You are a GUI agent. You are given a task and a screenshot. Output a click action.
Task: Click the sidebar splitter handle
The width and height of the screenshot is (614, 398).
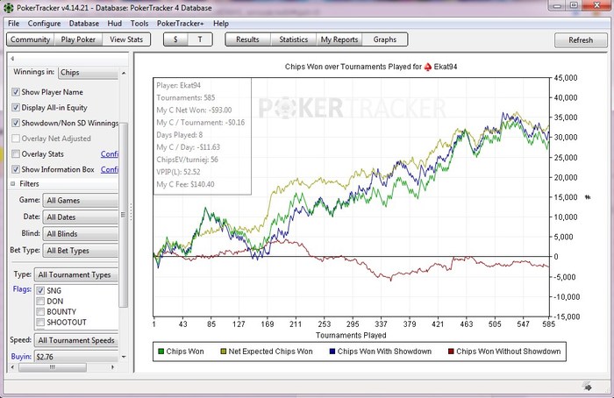point(132,212)
